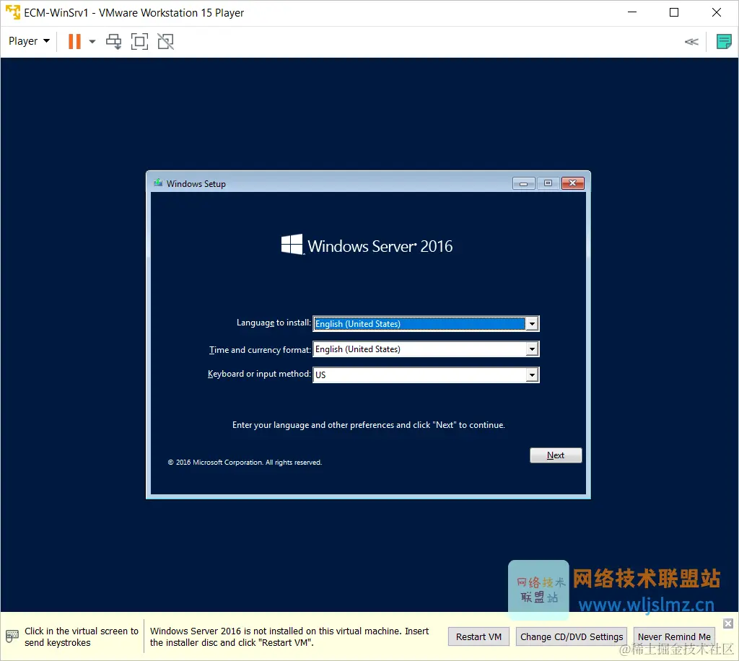Click the VMware Player app icon
Screen dimensions: 739x661
(13, 12)
